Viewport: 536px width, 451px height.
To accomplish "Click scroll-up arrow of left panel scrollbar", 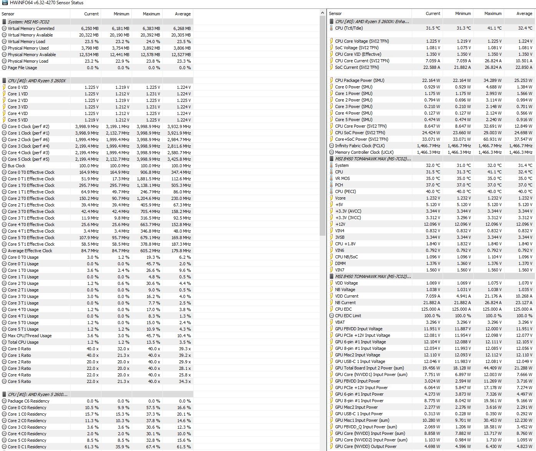I will 323,13.
